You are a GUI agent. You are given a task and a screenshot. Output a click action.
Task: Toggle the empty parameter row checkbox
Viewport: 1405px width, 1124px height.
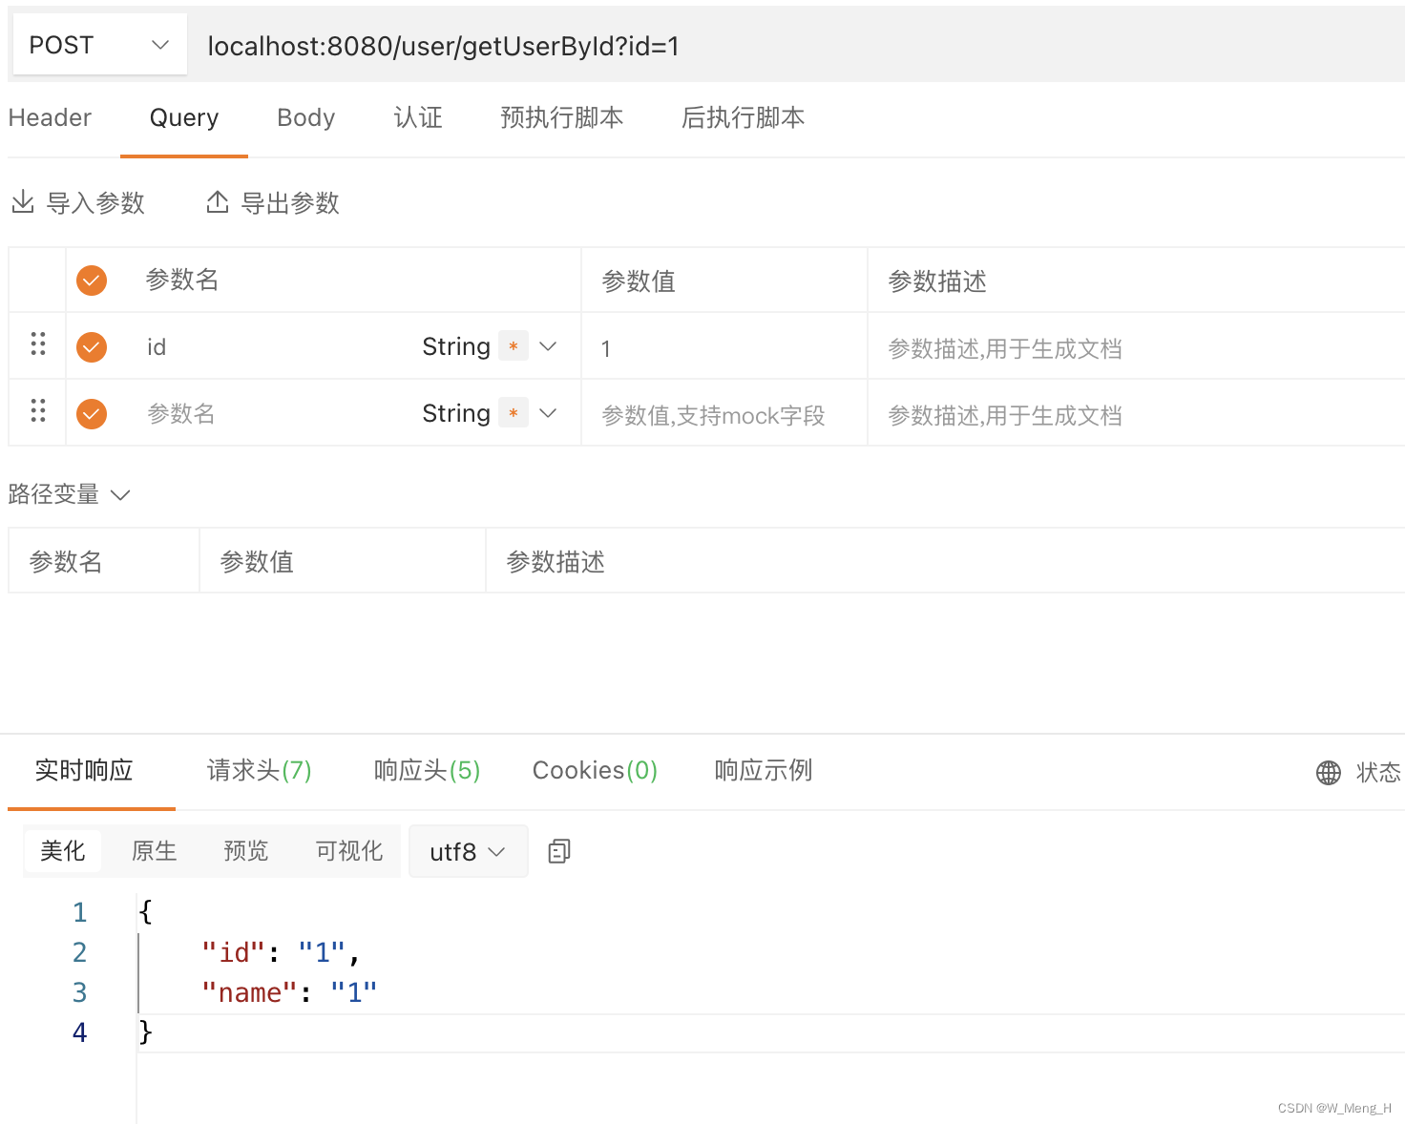92,414
